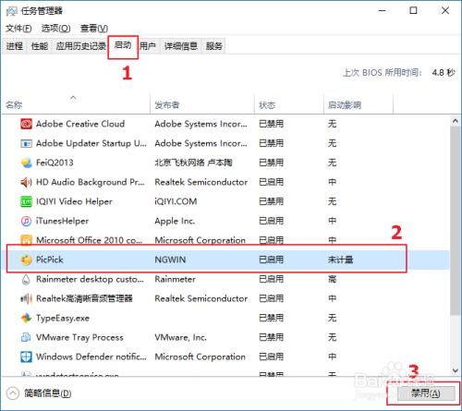Open the 文件(F) menu
The width and height of the screenshot is (462, 411).
[18, 29]
